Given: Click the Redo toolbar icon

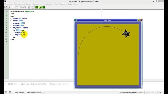Looking at the screenshot, I should coord(25,7).
